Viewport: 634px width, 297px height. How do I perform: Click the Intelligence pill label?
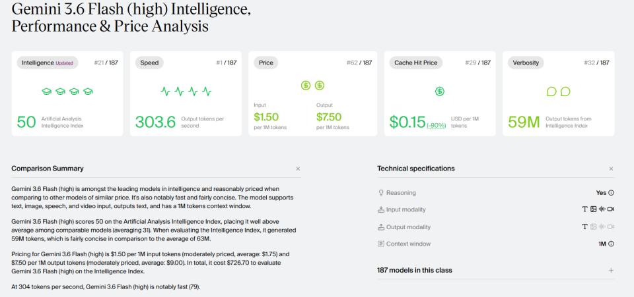[48, 63]
